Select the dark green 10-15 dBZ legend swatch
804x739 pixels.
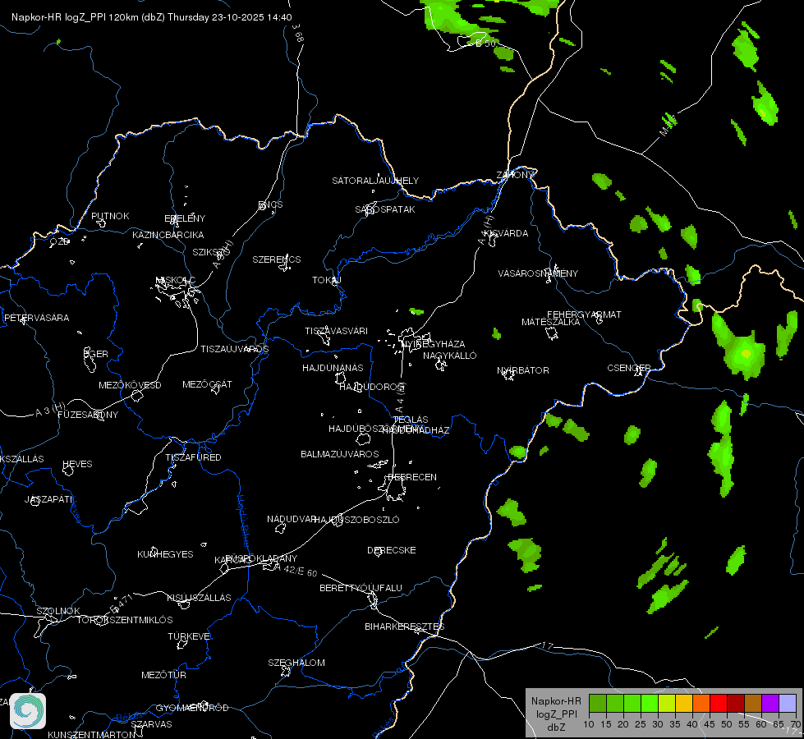(x=597, y=703)
